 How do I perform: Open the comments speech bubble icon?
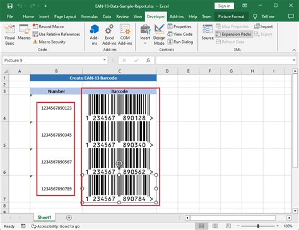(291, 16)
